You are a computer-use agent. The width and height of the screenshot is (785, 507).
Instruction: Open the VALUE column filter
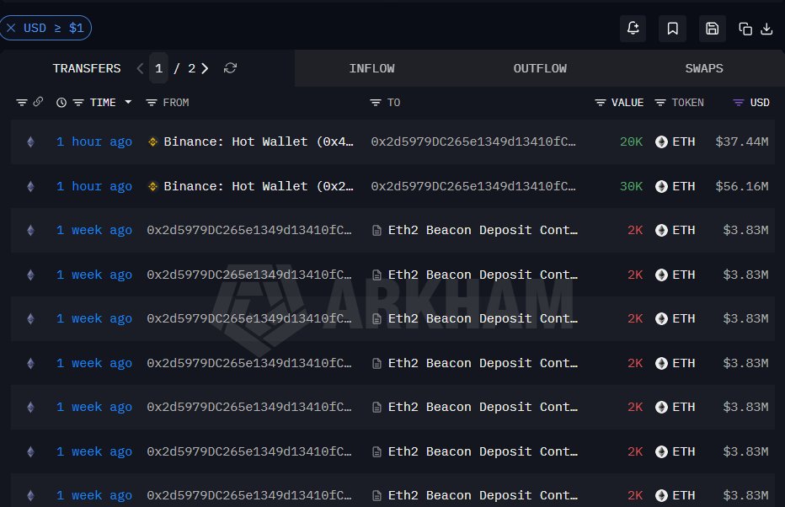tap(601, 103)
